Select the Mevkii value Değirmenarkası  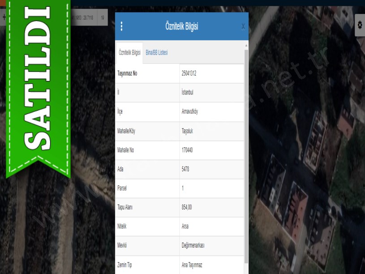pyautogui.click(x=193, y=246)
